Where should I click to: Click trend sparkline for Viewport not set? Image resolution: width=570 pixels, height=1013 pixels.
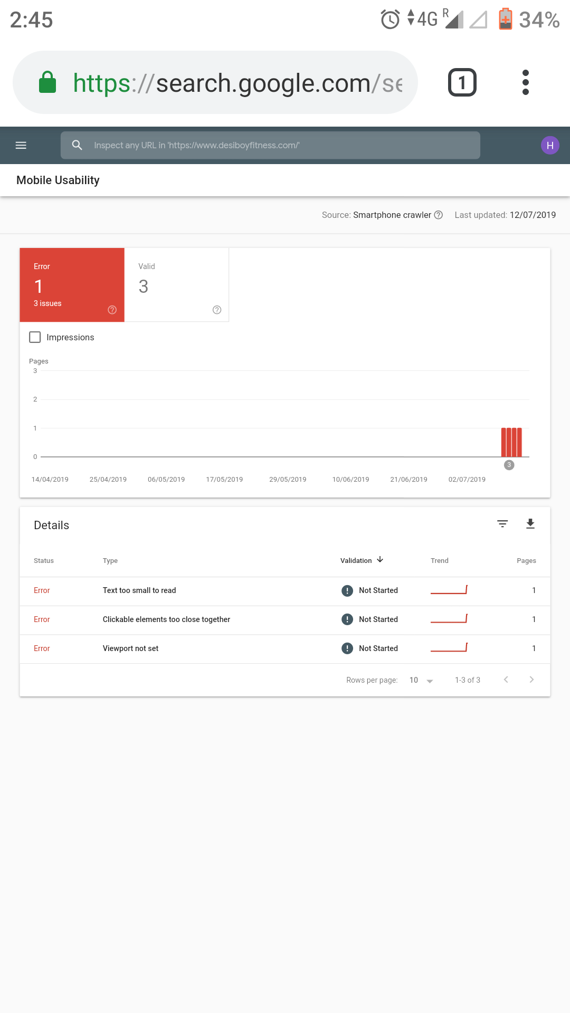(449, 647)
